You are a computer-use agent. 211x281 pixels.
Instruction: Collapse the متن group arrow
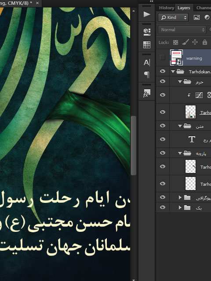point(180,126)
